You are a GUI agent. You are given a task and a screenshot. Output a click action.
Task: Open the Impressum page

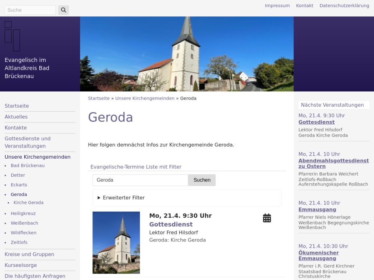point(277,6)
